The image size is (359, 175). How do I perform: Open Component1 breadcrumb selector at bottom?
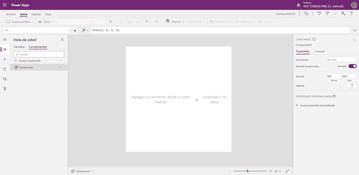point(83,171)
